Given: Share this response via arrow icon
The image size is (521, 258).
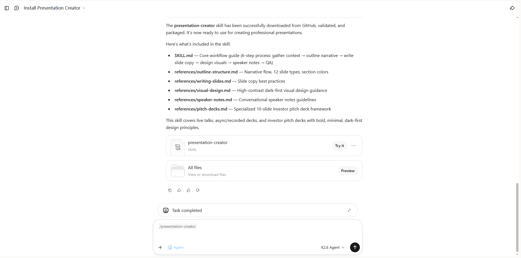Looking at the screenshot, I should pos(179,190).
